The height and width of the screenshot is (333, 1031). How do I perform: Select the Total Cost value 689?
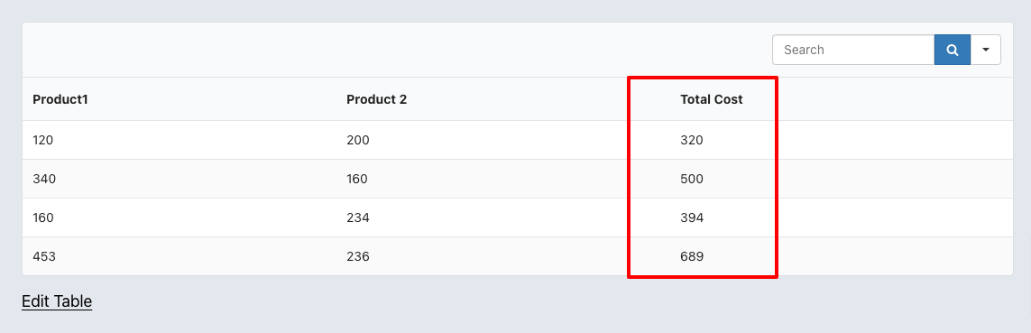(x=692, y=256)
